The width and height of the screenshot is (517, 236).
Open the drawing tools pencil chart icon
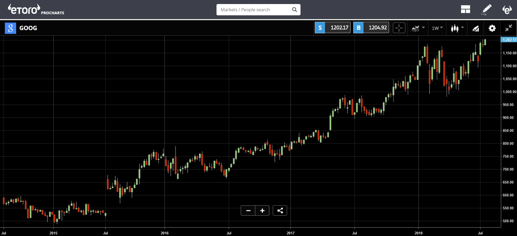click(476, 28)
